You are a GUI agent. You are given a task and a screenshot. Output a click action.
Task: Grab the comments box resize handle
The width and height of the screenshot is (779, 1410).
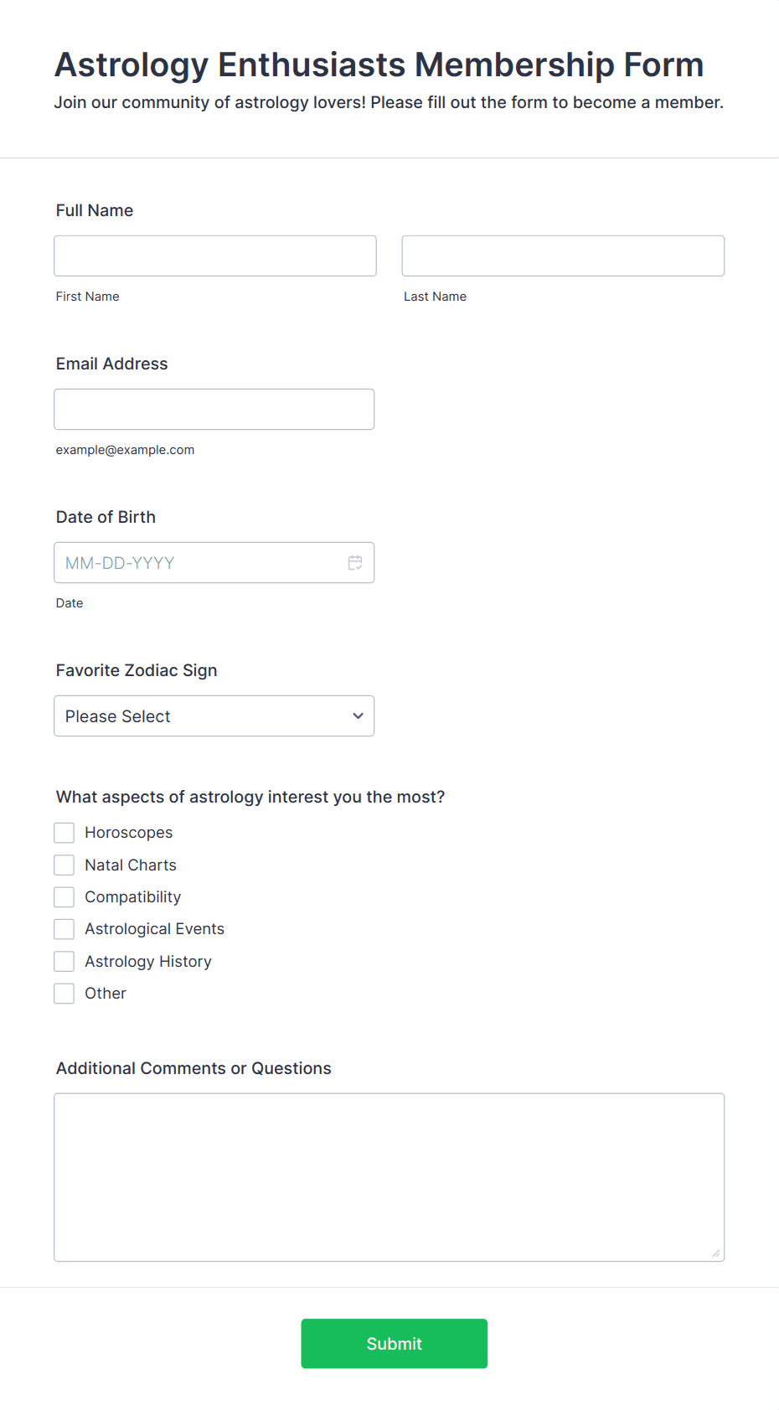(x=716, y=1253)
